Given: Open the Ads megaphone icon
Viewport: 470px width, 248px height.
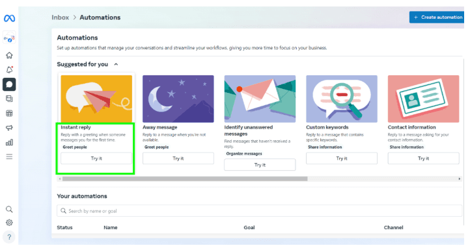Looking at the screenshot, I should (9, 128).
